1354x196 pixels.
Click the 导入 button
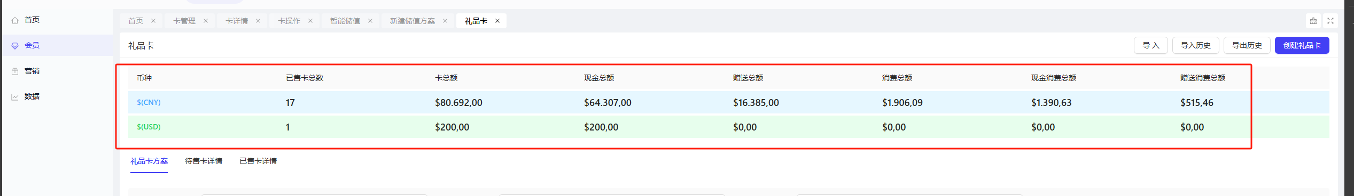(x=1151, y=45)
